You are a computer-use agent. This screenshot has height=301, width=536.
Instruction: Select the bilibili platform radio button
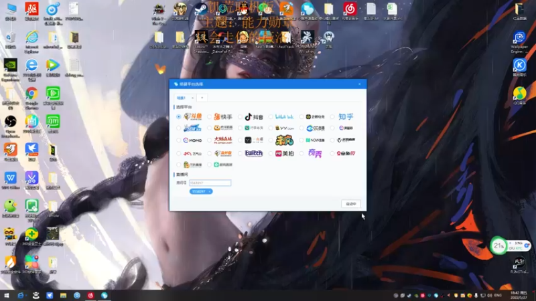point(271,116)
